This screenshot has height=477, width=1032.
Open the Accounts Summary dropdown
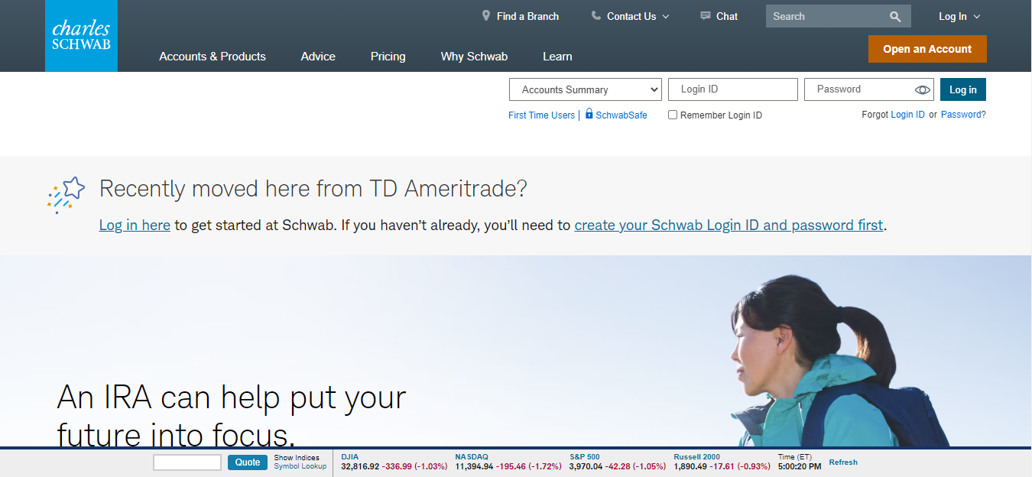[586, 89]
